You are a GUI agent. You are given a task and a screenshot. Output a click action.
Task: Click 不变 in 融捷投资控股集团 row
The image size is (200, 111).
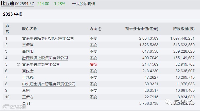click(93, 58)
